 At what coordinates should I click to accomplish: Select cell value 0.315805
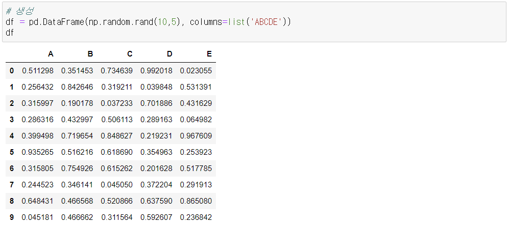coord(38,168)
